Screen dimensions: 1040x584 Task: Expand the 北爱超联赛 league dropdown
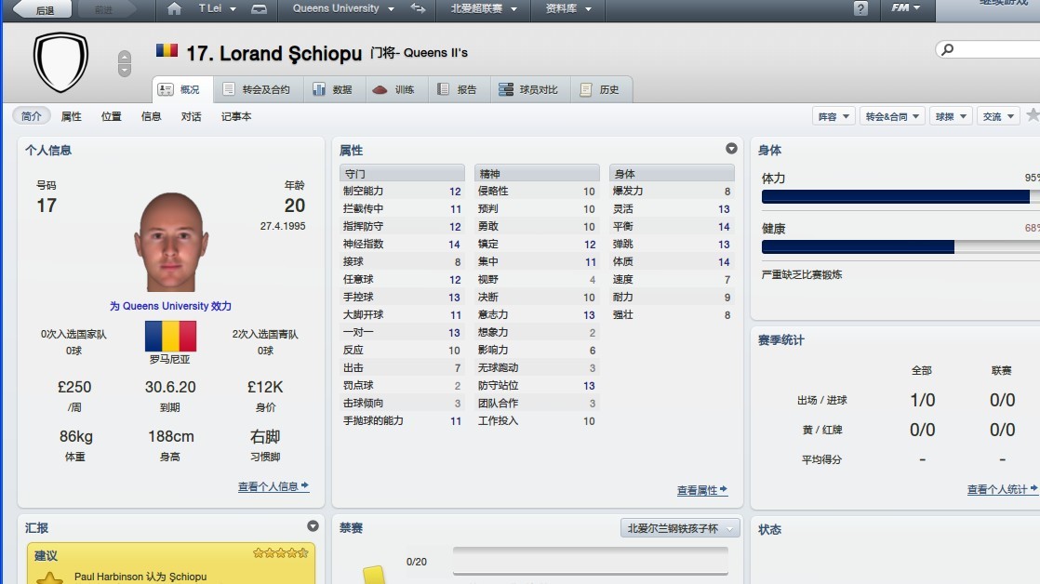click(484, 8)
